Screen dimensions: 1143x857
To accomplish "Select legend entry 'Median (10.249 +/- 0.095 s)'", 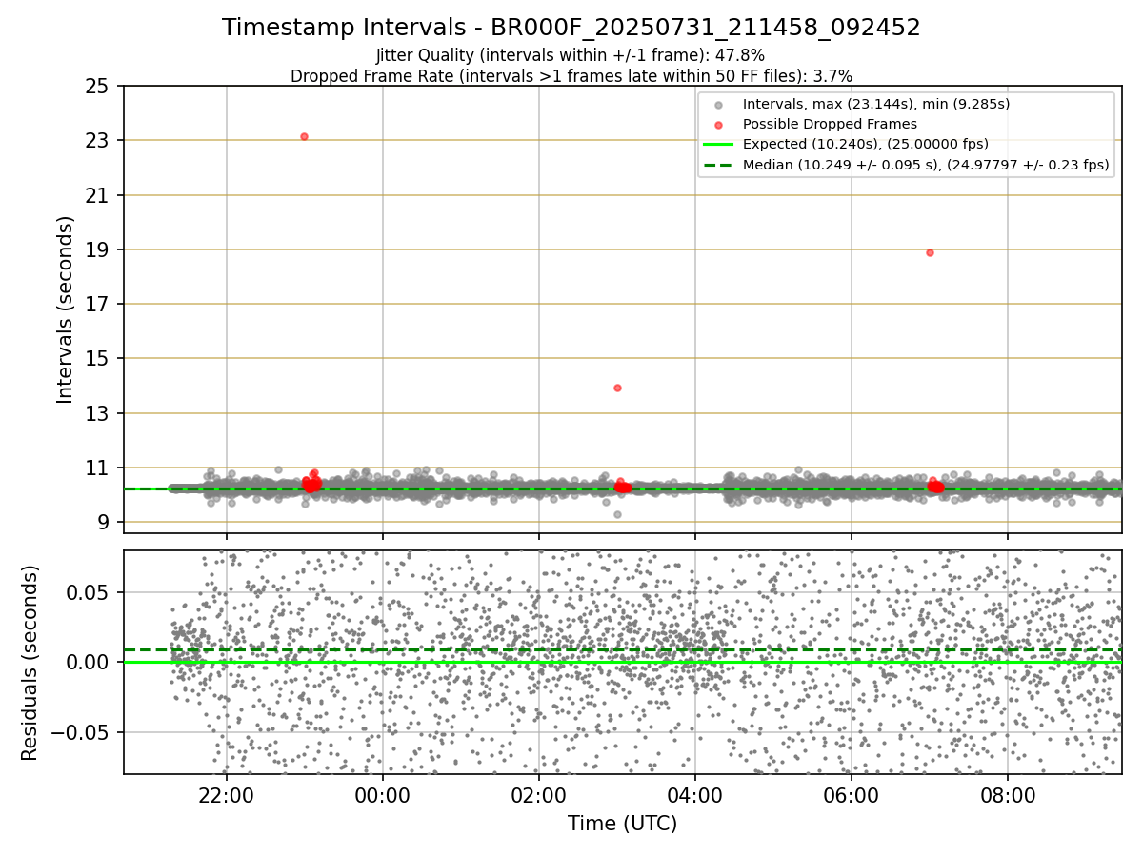I will [x=926, y=165].
